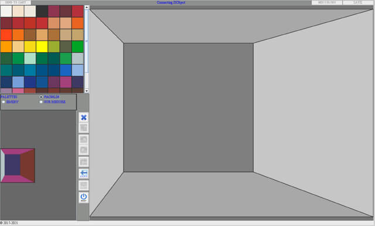This screenshot has width=375, height=226.
Task: Click the greyed icon between back arrow and power icons
Action: [84, 185]
